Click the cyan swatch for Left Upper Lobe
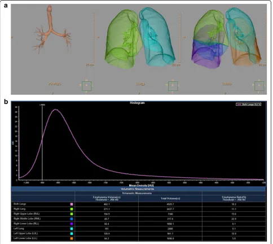The height and width of the screenshot is (244, 273). [x=72, y=234]
